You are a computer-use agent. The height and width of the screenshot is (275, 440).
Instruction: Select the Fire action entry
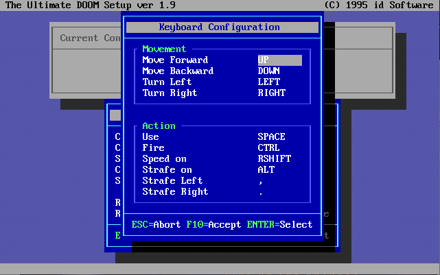153,148
